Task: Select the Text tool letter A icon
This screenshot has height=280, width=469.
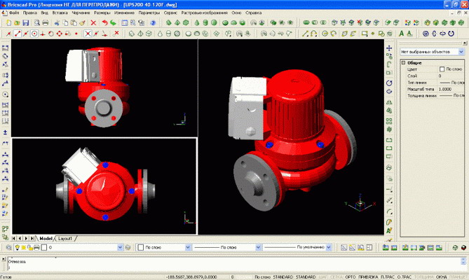Action: point(402,34)
